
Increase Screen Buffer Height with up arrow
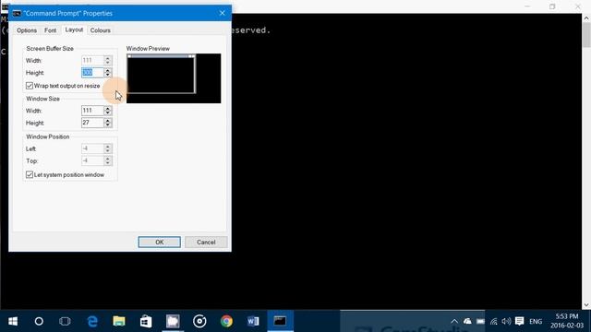[x=108, y=70]
